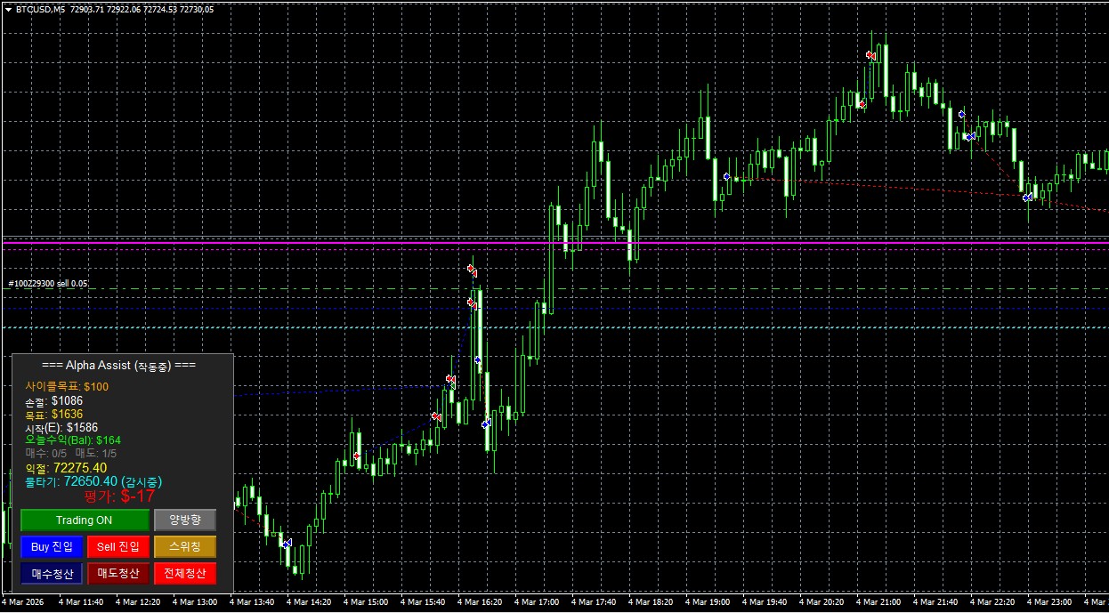The height and width of the screenshot is (613, 1109).
Task: Click the isolated blue arrow marker near 19:00
Action: point(726,177)
